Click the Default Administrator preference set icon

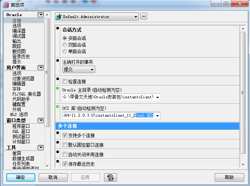(x=59, y=17)
